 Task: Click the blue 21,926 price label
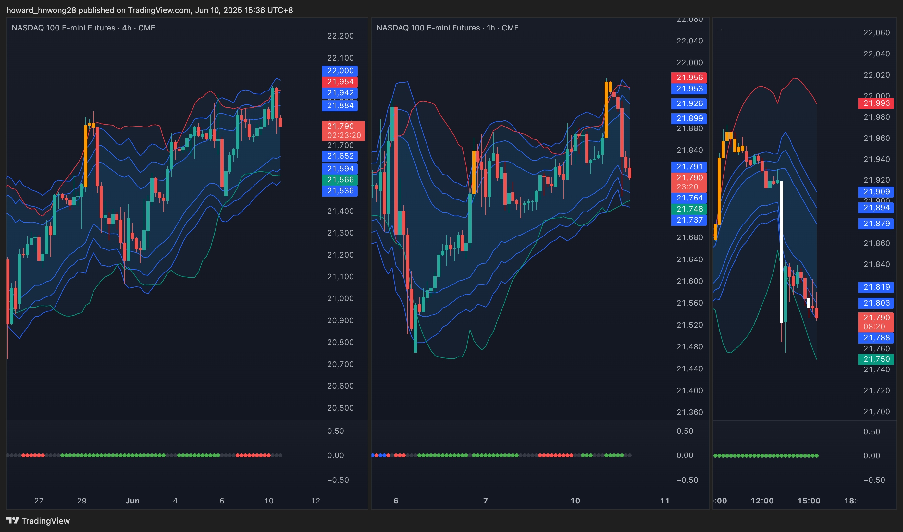click(689, 103)
